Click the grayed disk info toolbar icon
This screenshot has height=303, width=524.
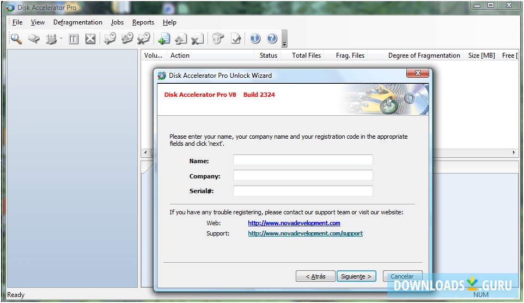click(x=218, y=39)
